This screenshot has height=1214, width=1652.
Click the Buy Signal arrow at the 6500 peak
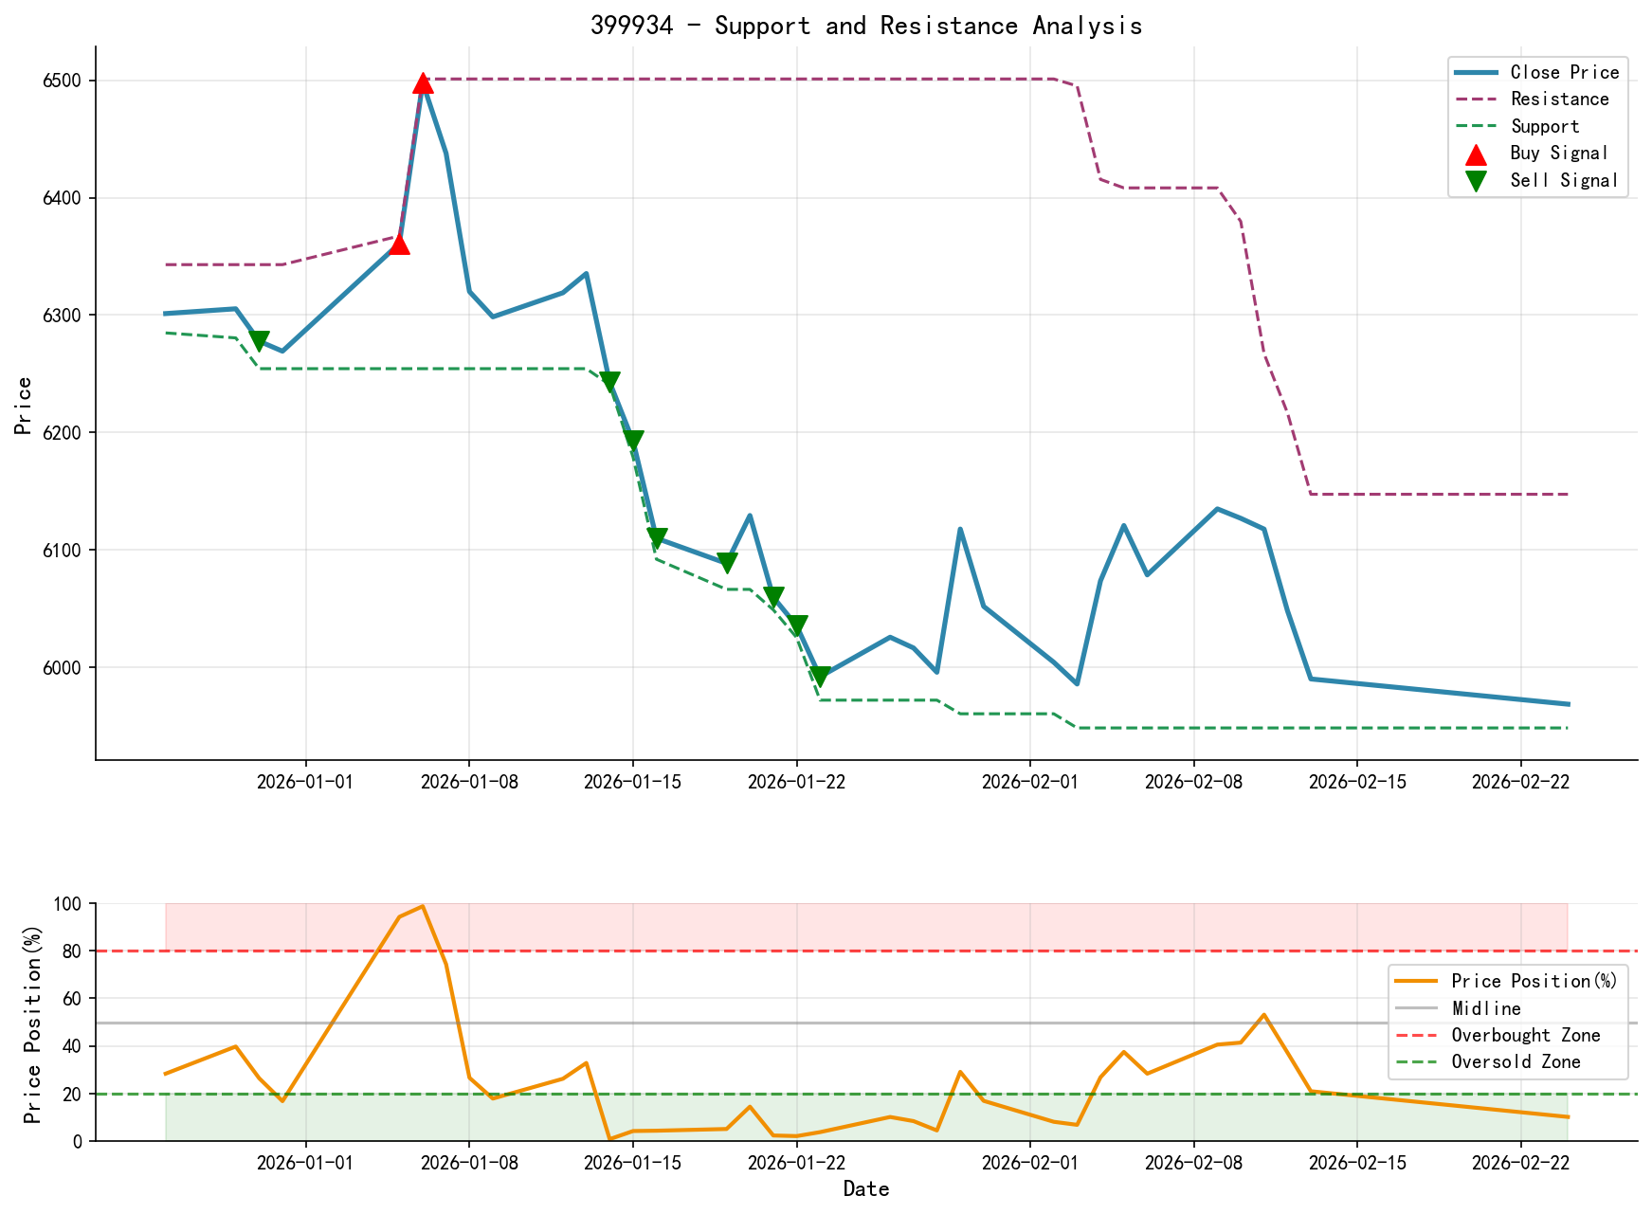click(423, 84)
